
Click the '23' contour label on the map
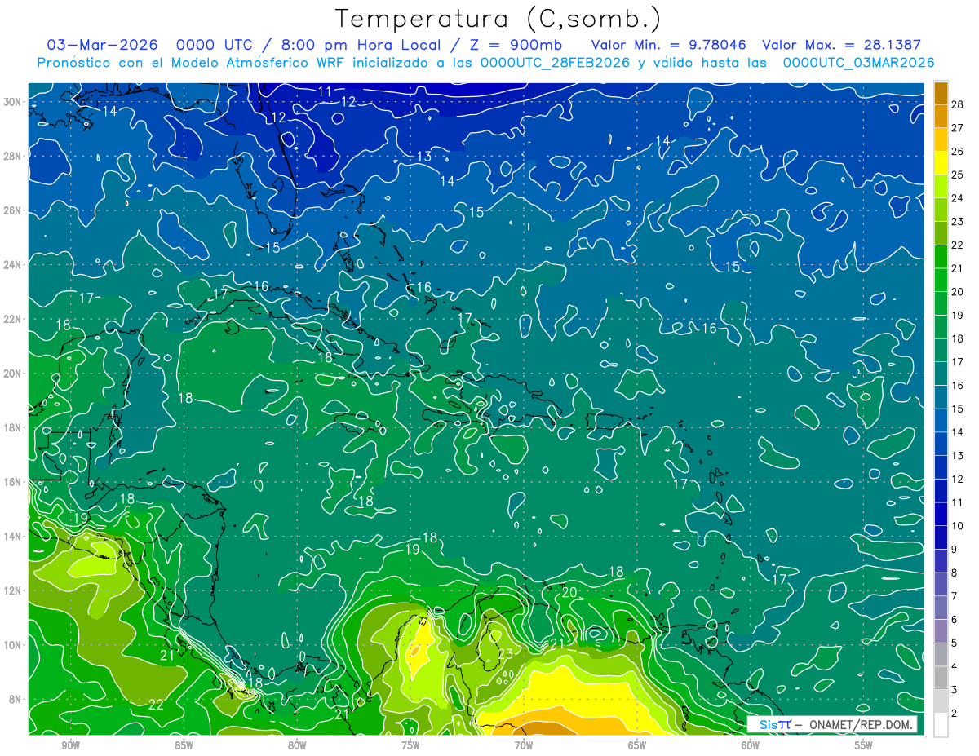[x=506, y=654]
